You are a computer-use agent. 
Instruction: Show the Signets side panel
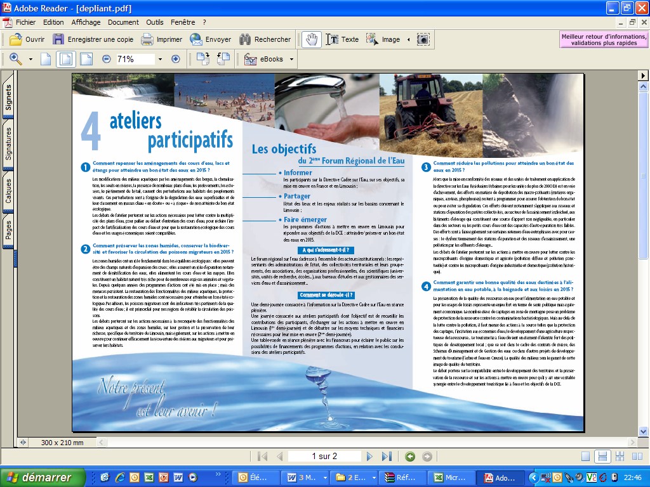point(8,96)
